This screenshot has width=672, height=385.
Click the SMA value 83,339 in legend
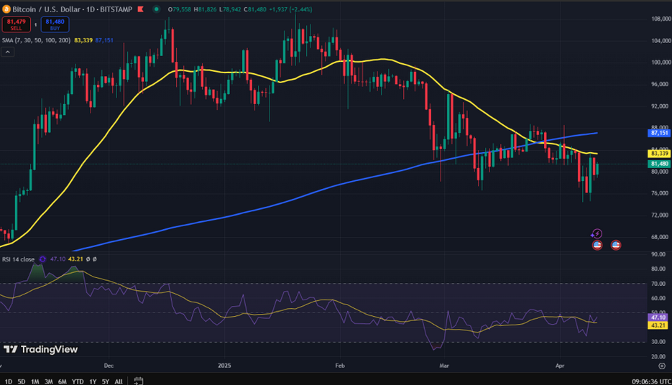point(83,40)
